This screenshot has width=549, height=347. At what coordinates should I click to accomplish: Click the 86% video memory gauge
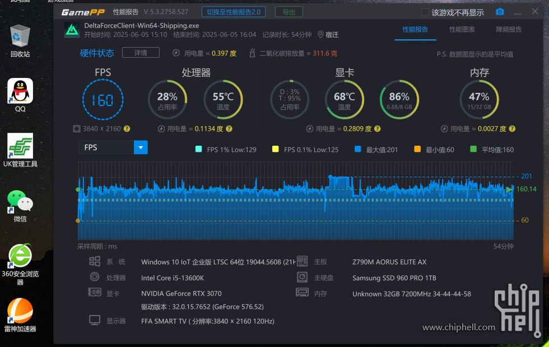pyautogui.click(x=399, y=100)
